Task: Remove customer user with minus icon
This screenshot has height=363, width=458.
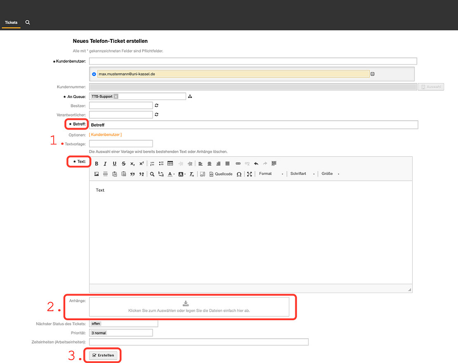Action: (373, 74)
